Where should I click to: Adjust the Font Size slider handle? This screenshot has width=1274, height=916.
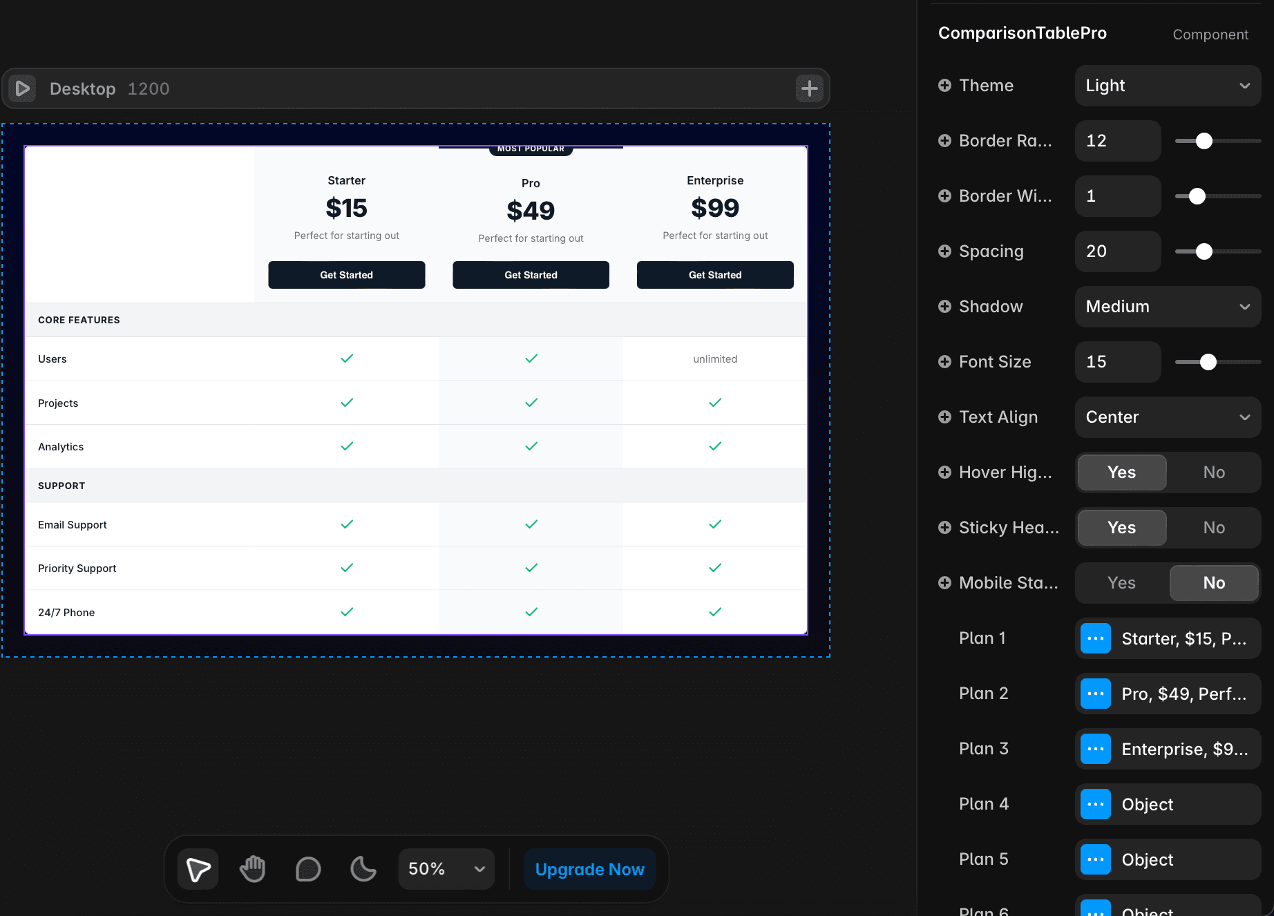tap(1208, 362)
